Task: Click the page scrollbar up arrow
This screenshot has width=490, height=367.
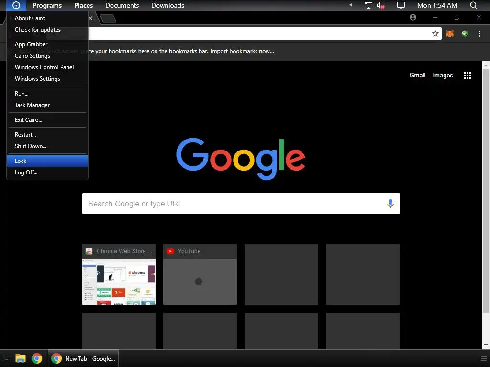Action: (486, 65)
